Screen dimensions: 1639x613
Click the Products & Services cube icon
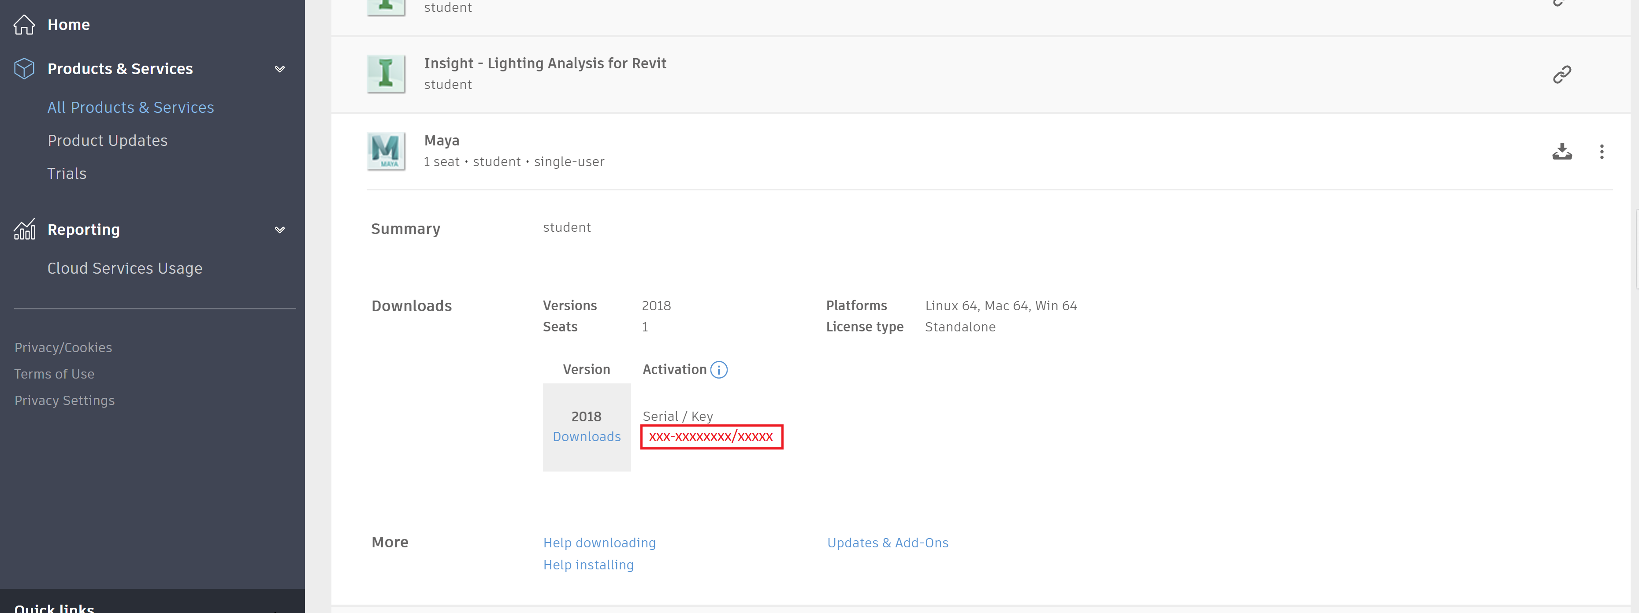click(24, 69)
